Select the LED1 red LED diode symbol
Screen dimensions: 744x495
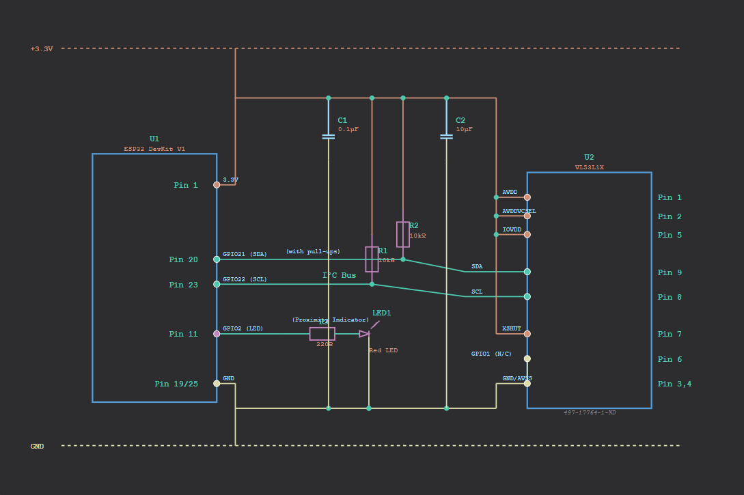365,334
